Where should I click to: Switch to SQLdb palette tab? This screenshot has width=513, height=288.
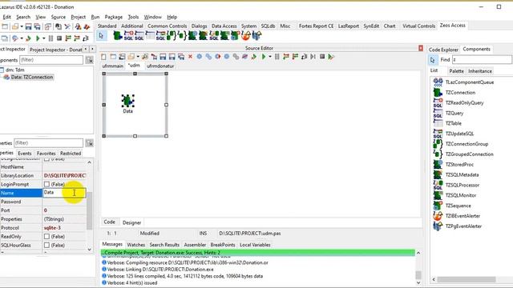coord(268,26)
